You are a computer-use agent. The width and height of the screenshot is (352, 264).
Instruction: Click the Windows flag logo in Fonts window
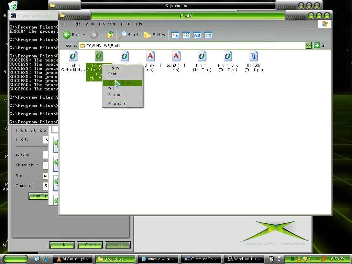point(324,24)
